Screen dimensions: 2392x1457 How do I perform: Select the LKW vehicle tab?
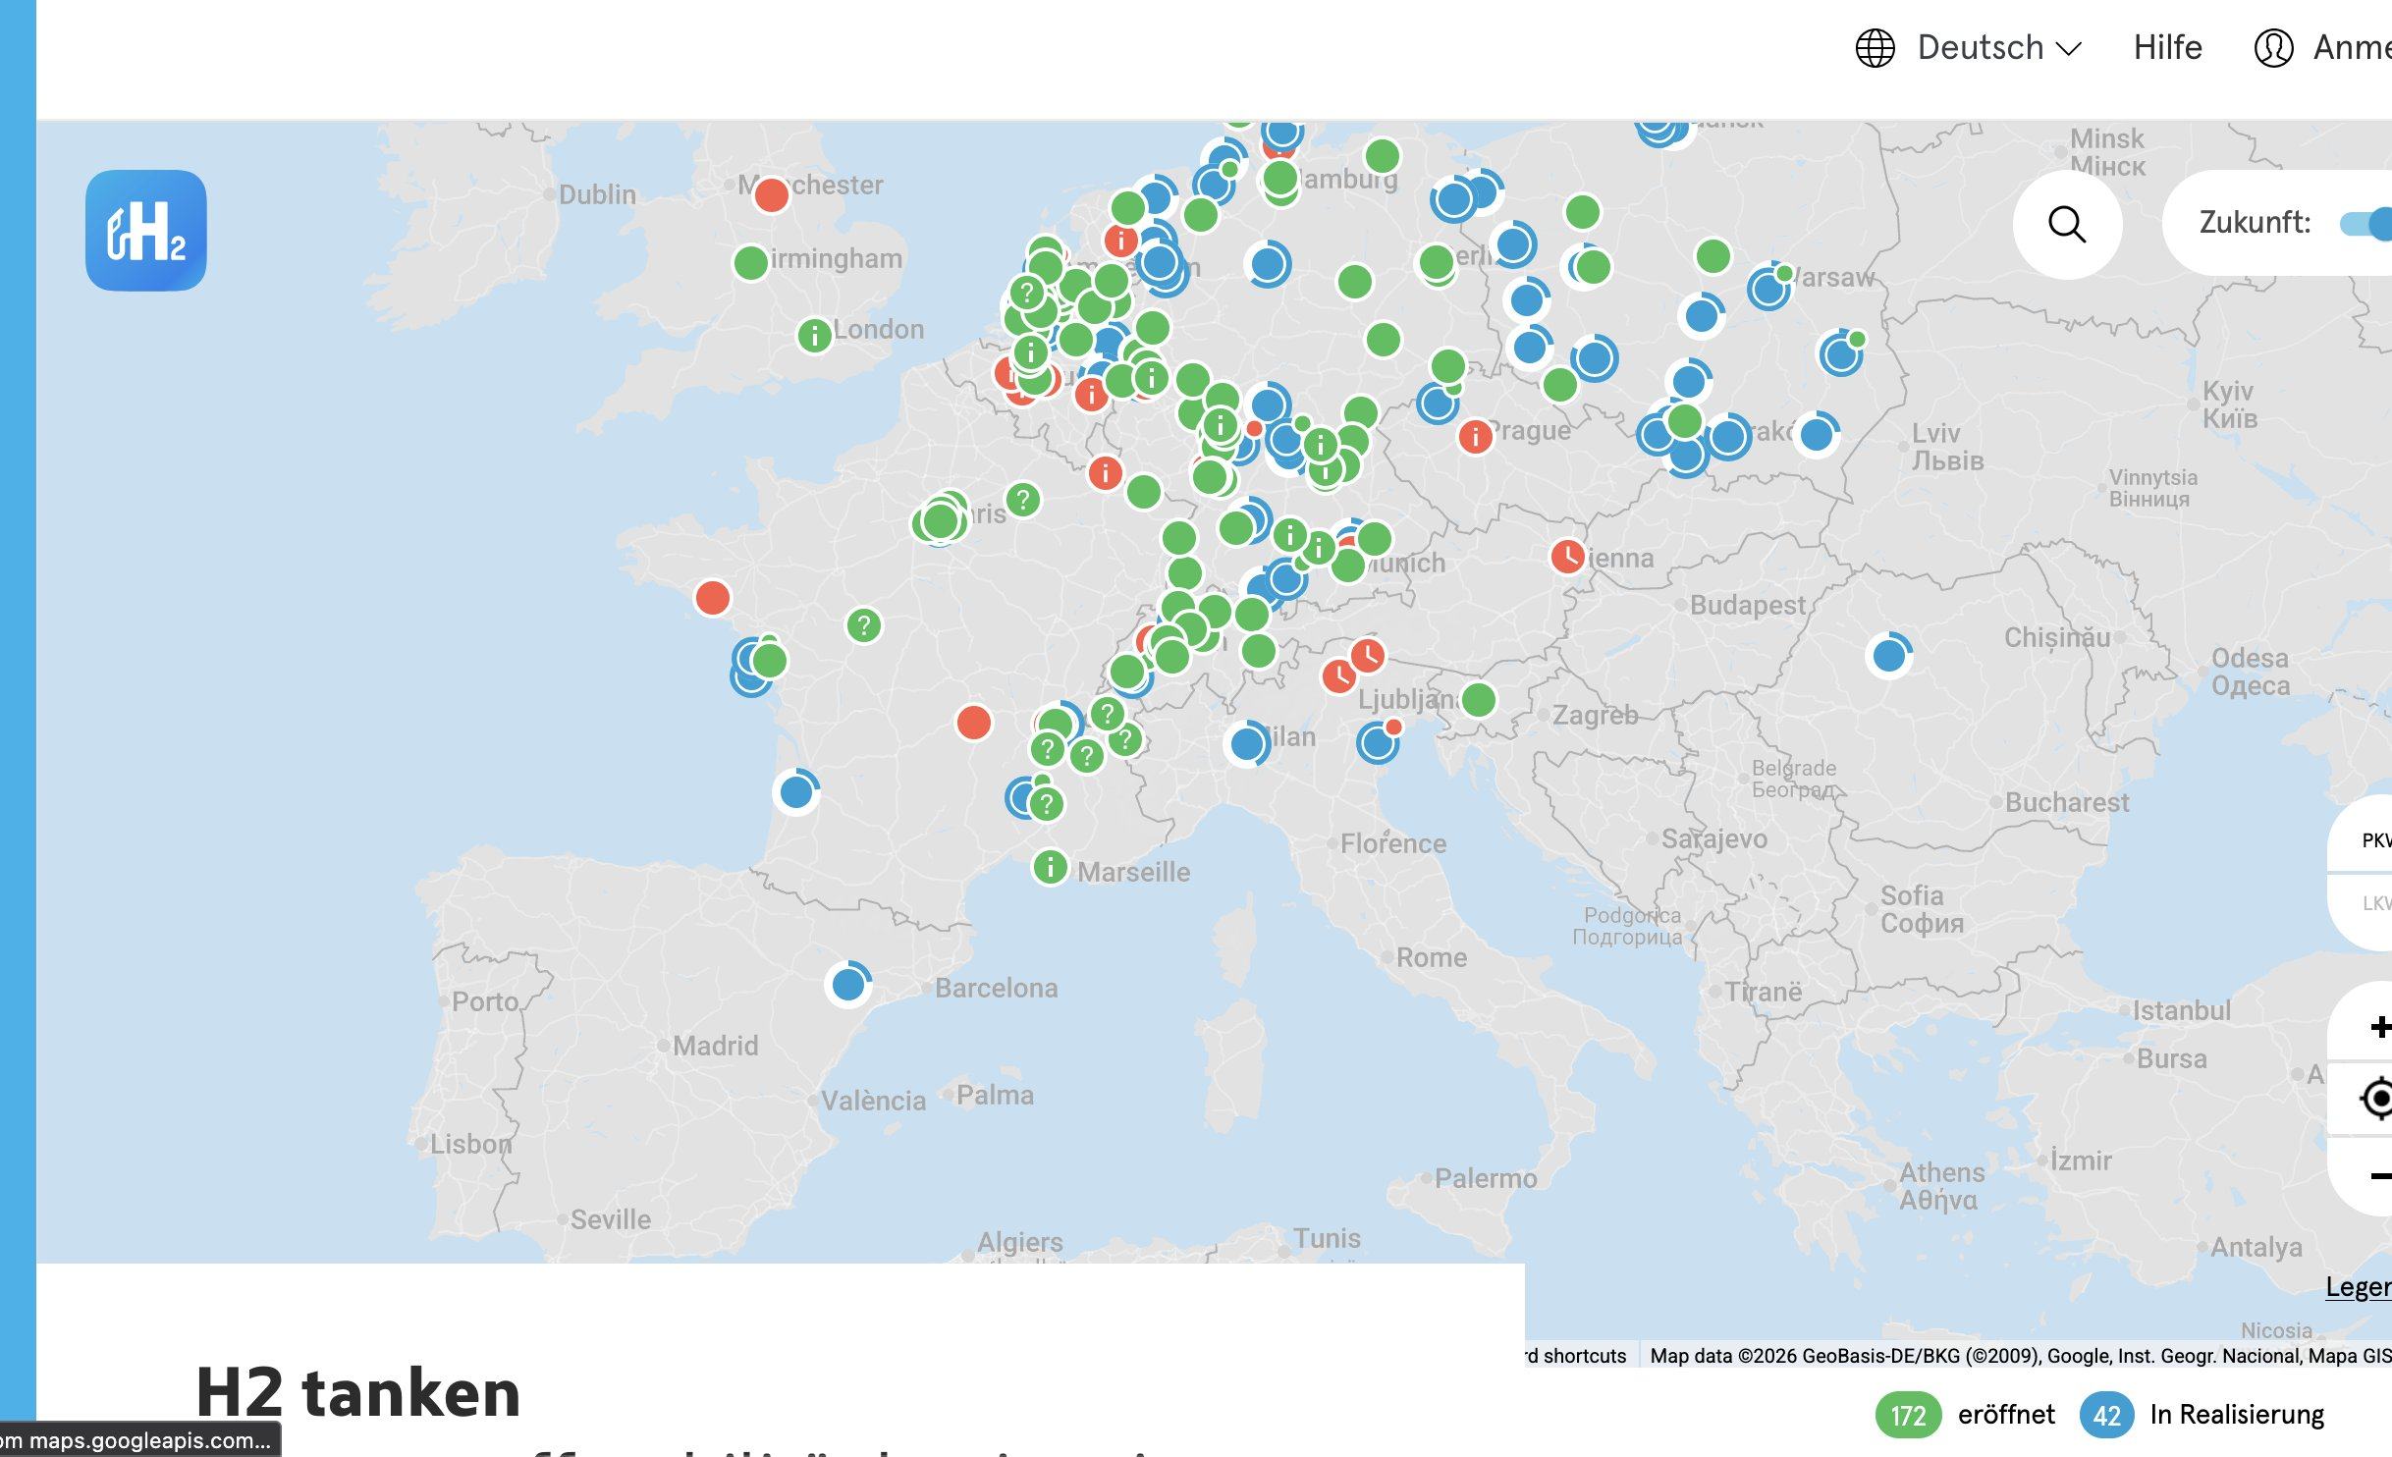click(2374, 903)
